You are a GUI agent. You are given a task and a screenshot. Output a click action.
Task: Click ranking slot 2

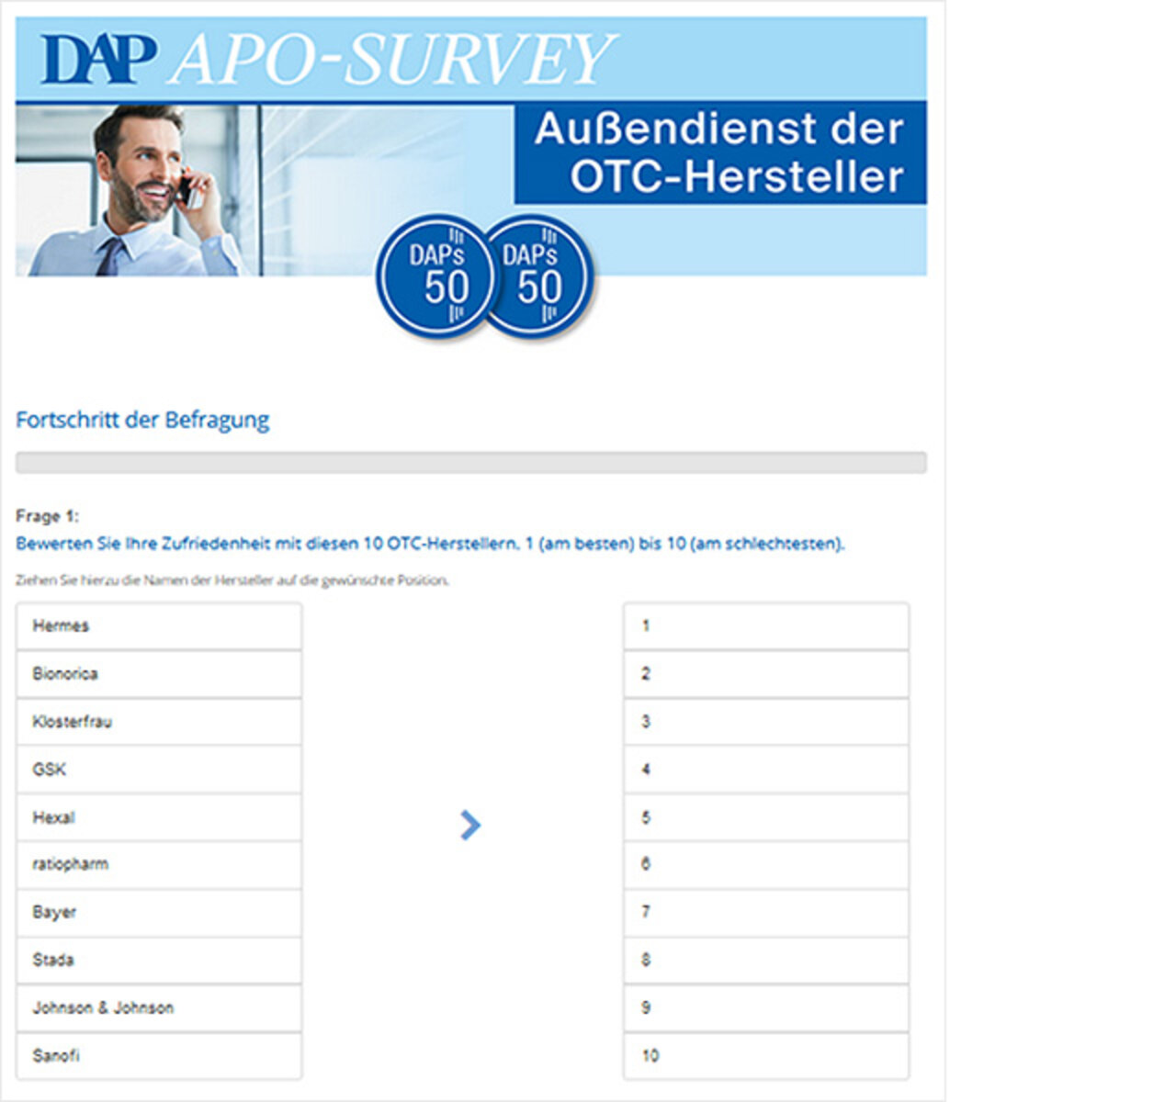click(766, 674)
